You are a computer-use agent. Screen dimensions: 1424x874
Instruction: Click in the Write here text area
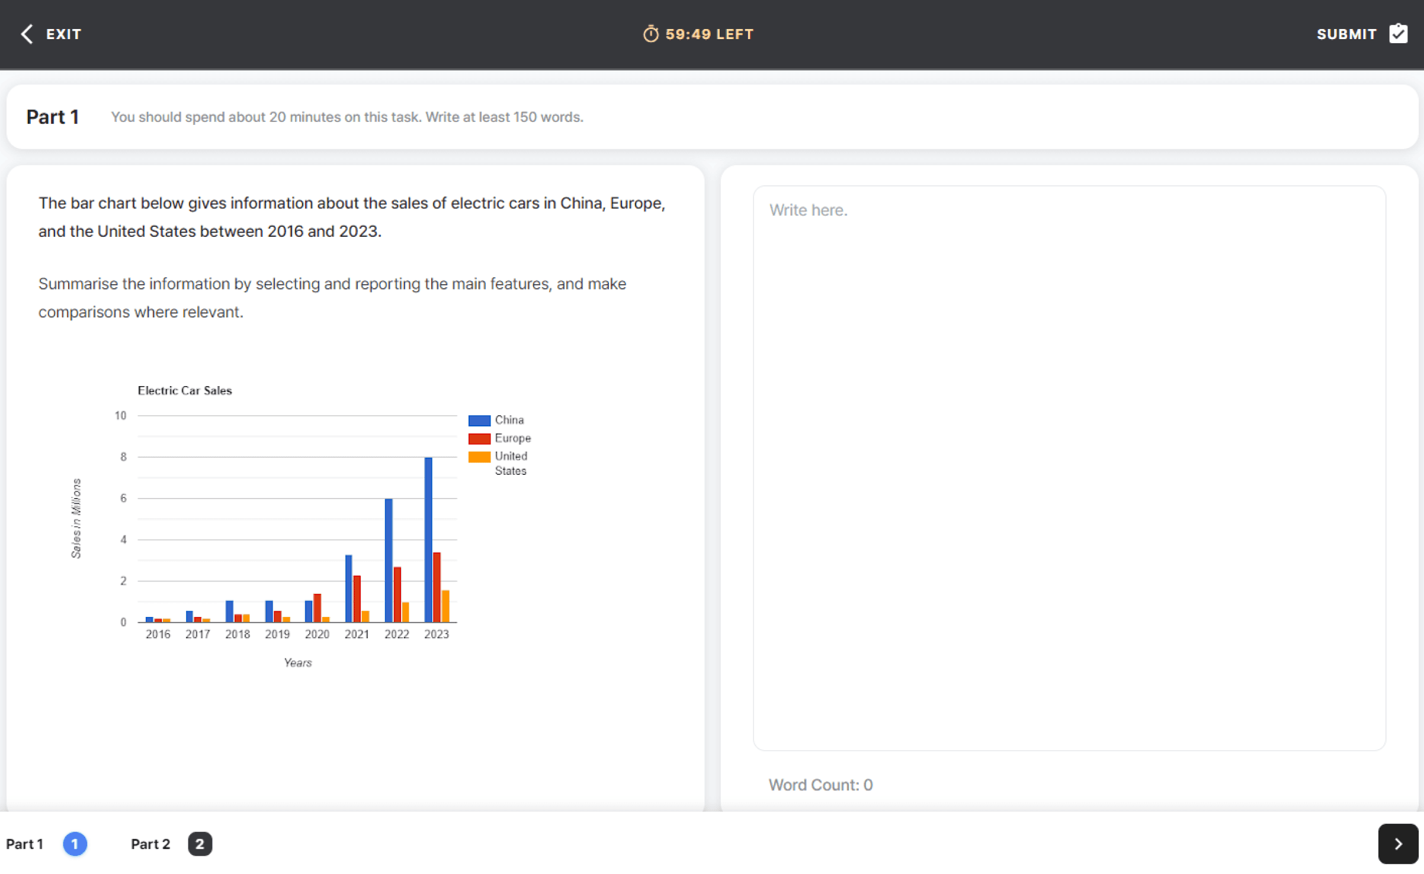coord(1069,468)
